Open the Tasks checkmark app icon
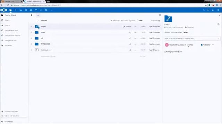Screen dimensions: 222x124 click(x=51, y=10)
